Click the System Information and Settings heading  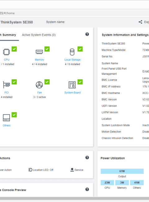tap(125, 35)
